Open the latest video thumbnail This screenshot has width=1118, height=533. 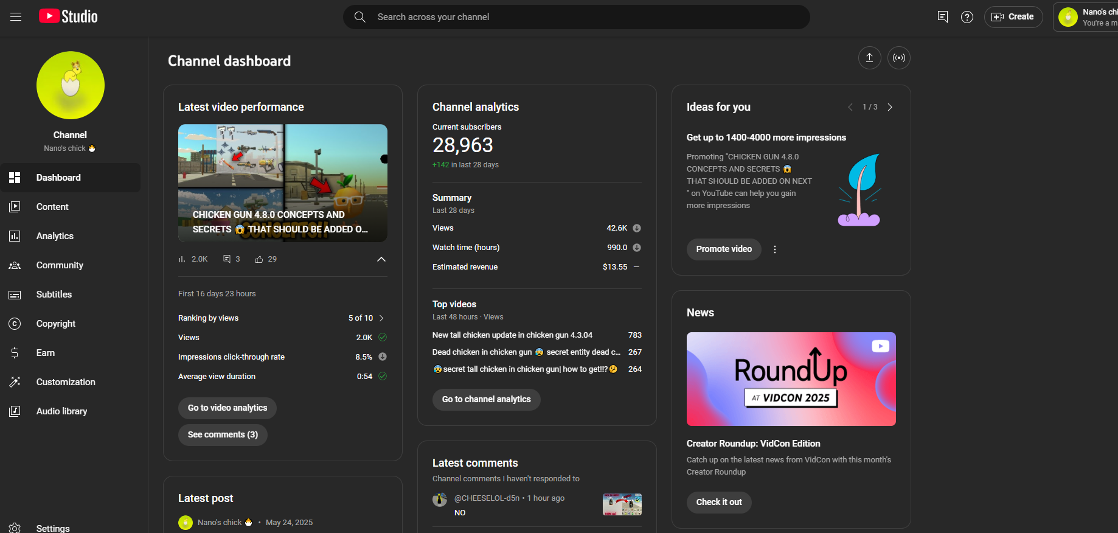click(283, 183)
